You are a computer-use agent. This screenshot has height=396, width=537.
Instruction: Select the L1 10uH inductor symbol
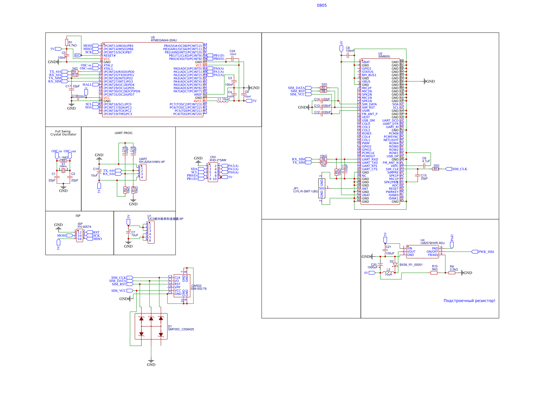pyautogui.click(x=223, y=101)
